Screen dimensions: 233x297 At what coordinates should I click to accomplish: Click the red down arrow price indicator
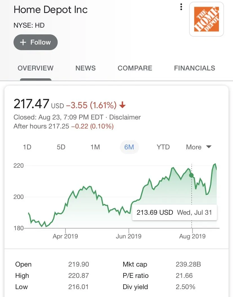click(x=122, y=106)
